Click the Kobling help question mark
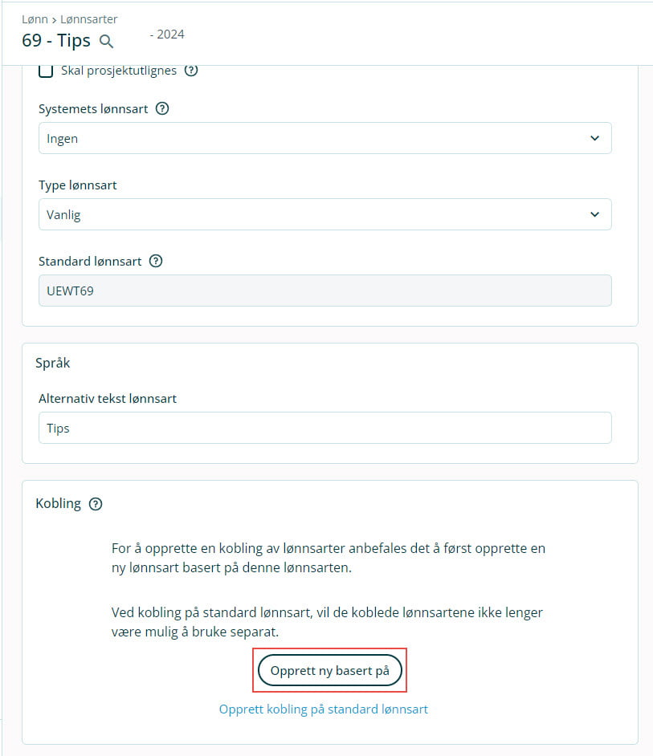 [x=96, y=504]
